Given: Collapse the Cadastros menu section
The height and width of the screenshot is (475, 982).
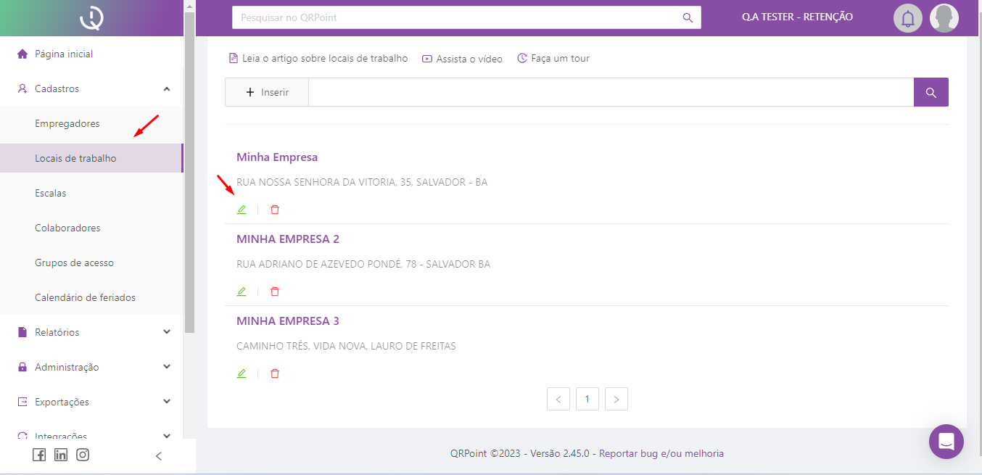Looking at the screenshot, I should (x=167, y=88).
